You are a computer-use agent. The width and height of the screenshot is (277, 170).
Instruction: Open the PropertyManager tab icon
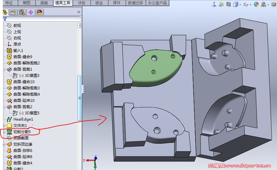point(13,12)
